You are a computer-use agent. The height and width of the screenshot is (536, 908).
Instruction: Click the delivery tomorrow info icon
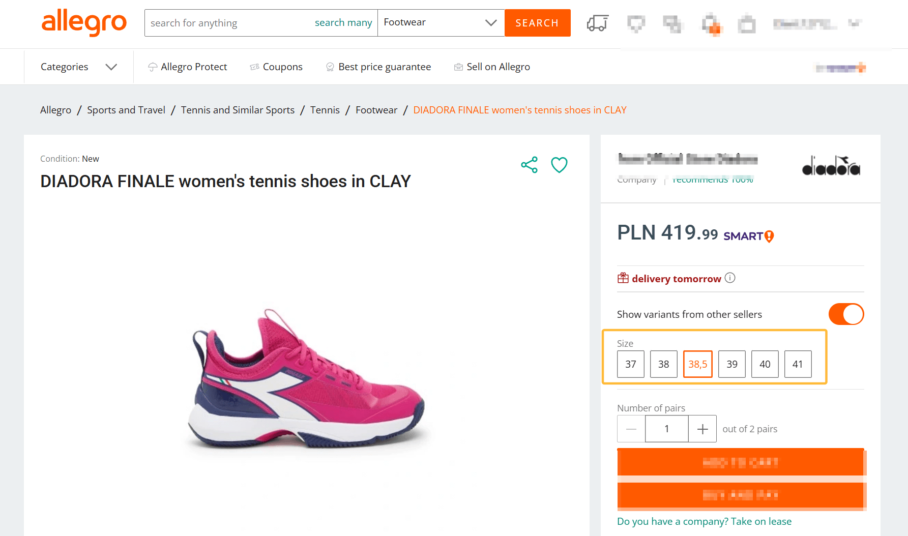click(x=730, y=278)
